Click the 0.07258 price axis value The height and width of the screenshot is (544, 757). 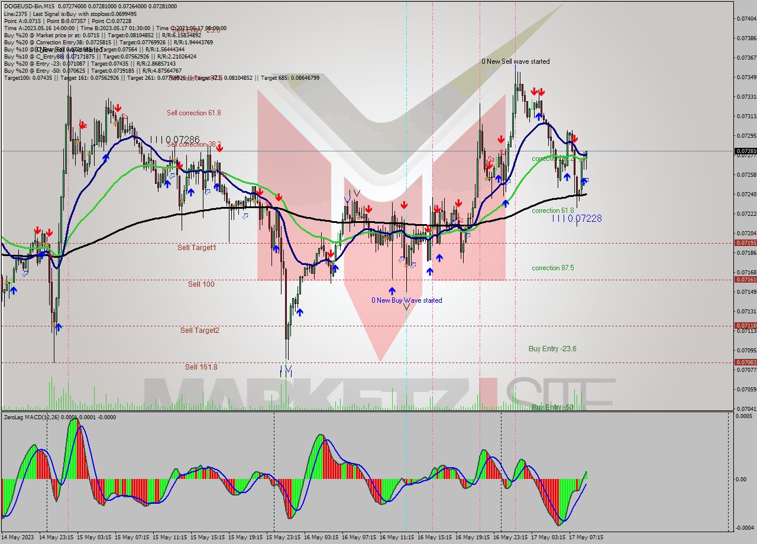tap(746, 174)
